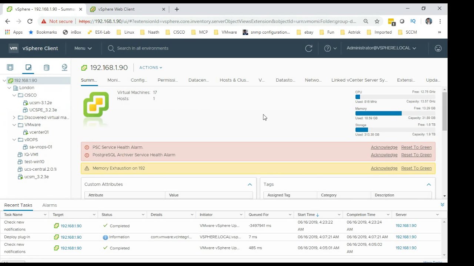Image resolution: width=474 pixels, height=266 pixels.
Task: Open the ACTIONS dropdown
Action: tap(150, 68)
